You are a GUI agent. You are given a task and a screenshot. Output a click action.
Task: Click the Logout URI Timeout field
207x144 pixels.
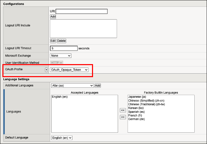tap(64, 48)
